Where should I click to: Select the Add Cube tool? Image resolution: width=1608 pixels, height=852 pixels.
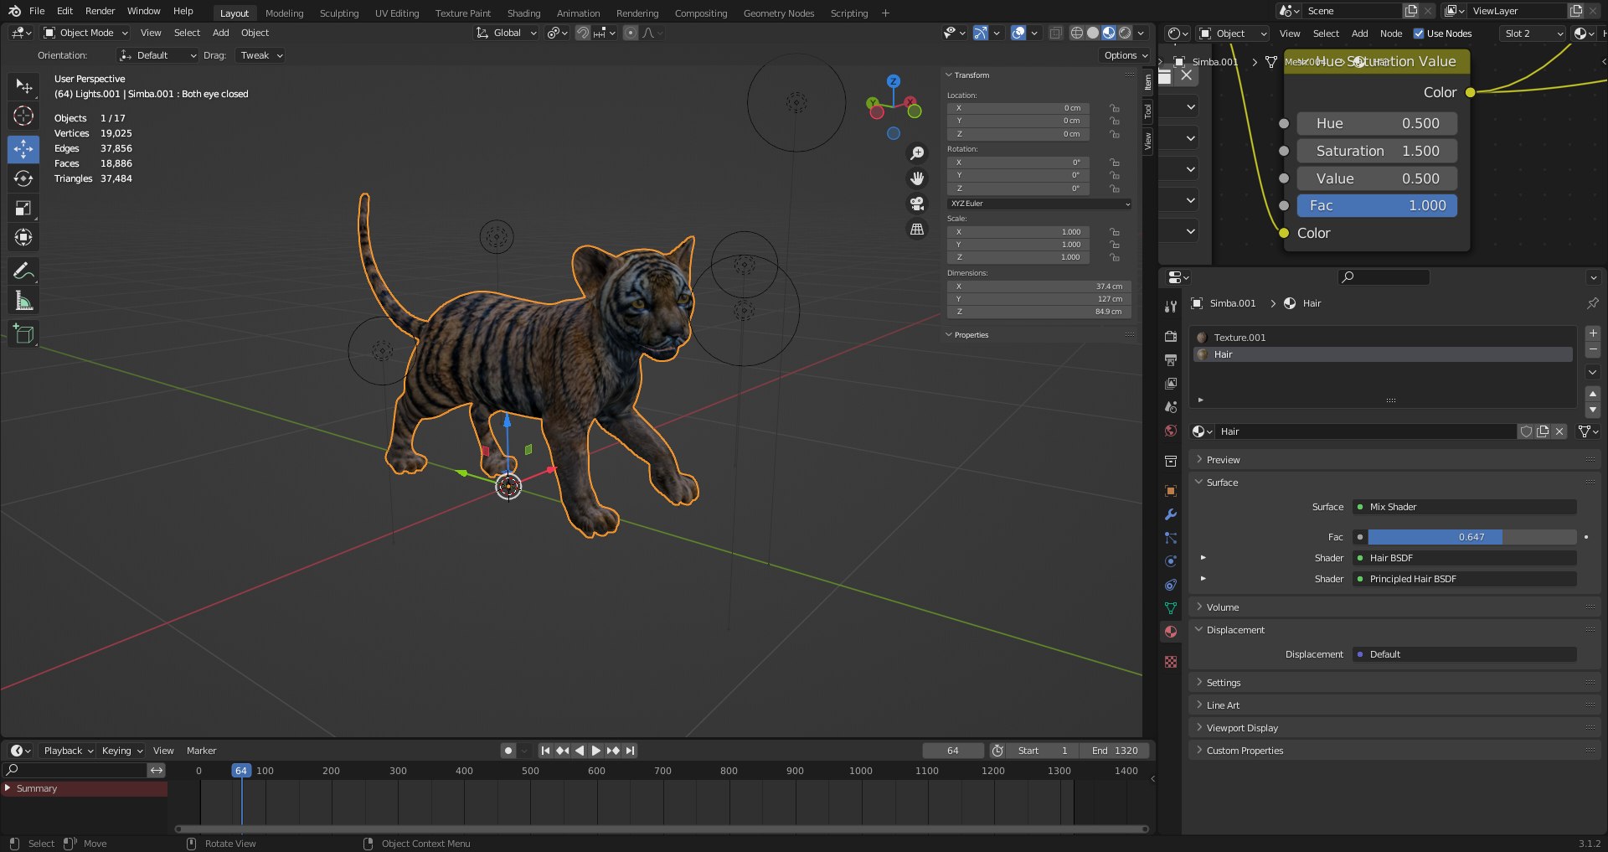pos(23,333)
